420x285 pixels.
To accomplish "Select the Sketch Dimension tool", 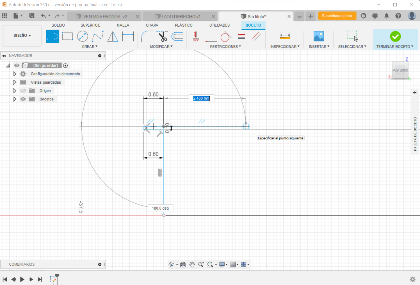I will point(128,36).
